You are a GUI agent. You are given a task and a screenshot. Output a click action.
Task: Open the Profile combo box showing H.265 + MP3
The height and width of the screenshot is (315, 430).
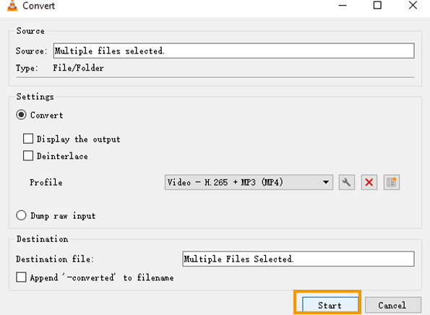tap(249, 182)
